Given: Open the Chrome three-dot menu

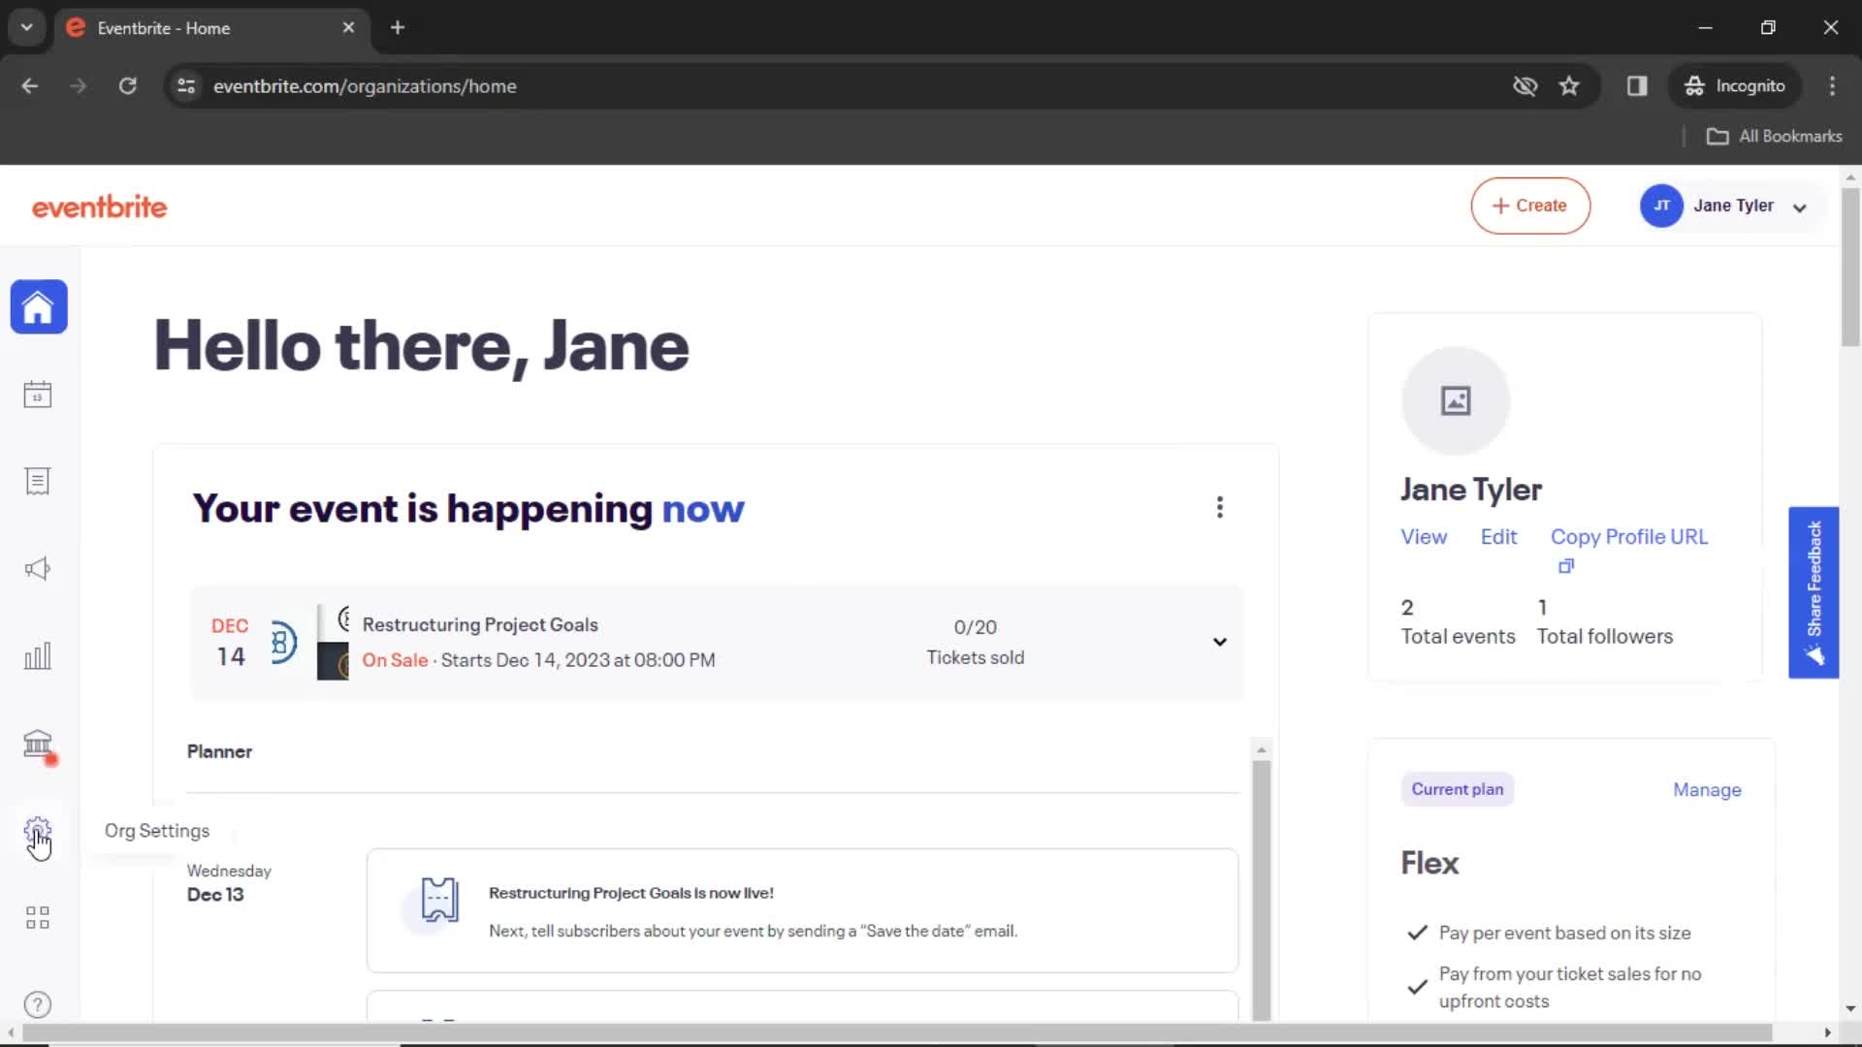Looking at the screenshot, I should pos(1832,86).
